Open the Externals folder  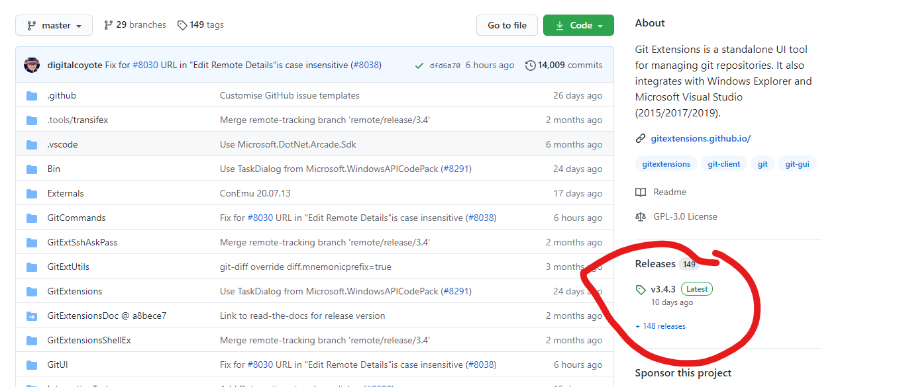pos(66,193)
